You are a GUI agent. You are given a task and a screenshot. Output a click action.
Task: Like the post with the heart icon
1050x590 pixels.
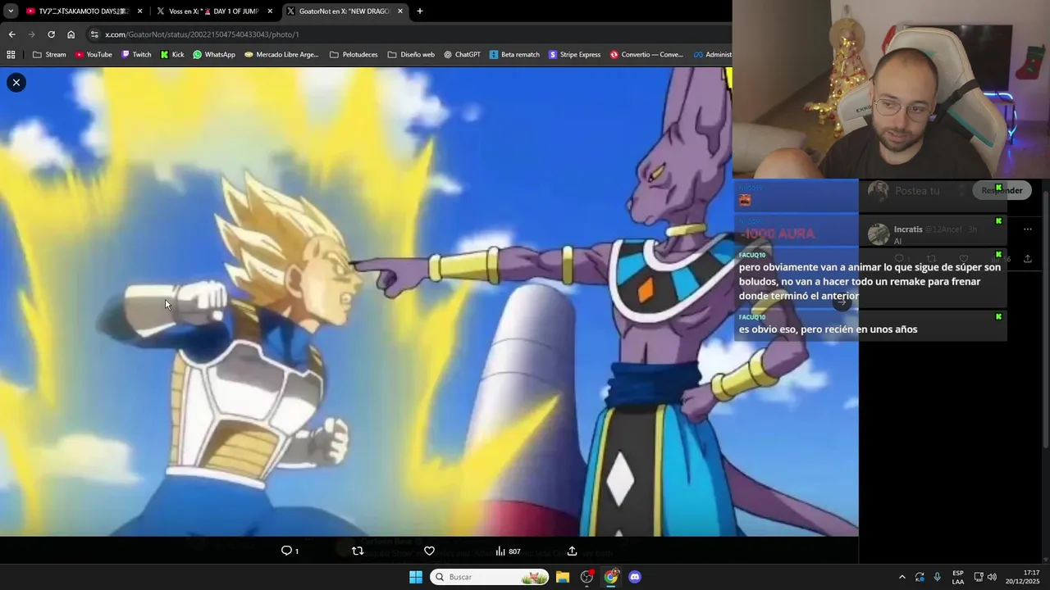click(x=429, y=551)
